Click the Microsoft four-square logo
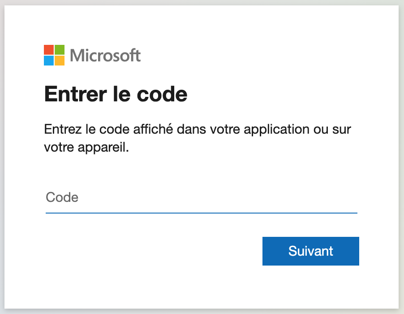 [x=54, y=55]
